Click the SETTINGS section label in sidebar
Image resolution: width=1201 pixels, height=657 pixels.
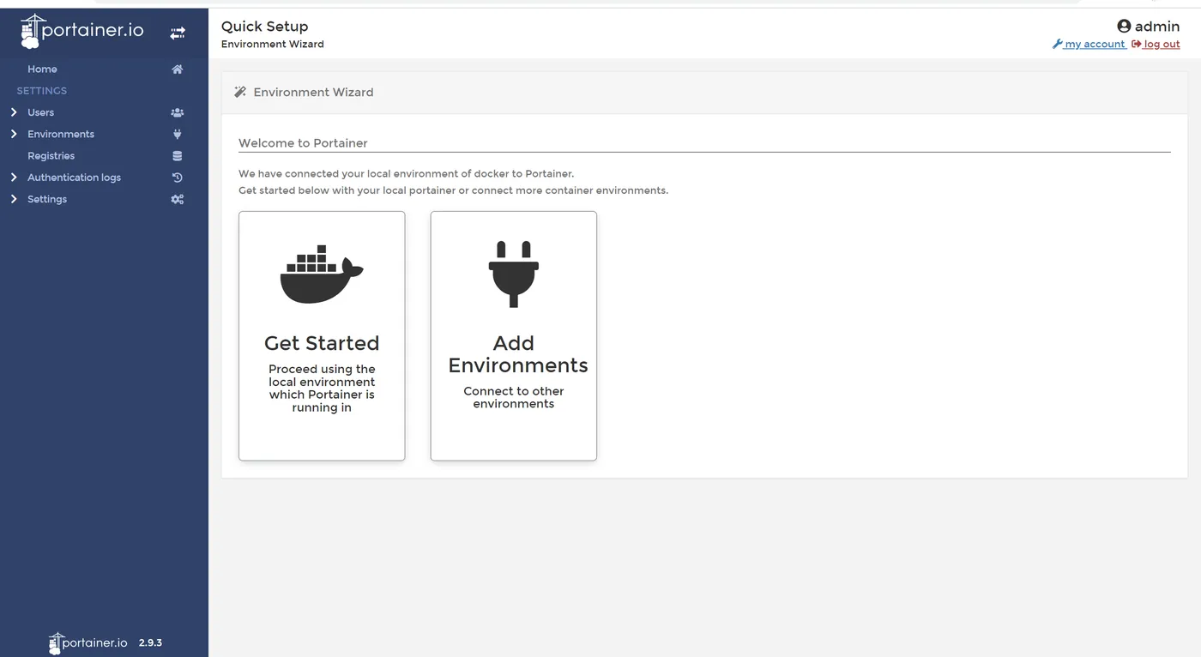point(42,91)
